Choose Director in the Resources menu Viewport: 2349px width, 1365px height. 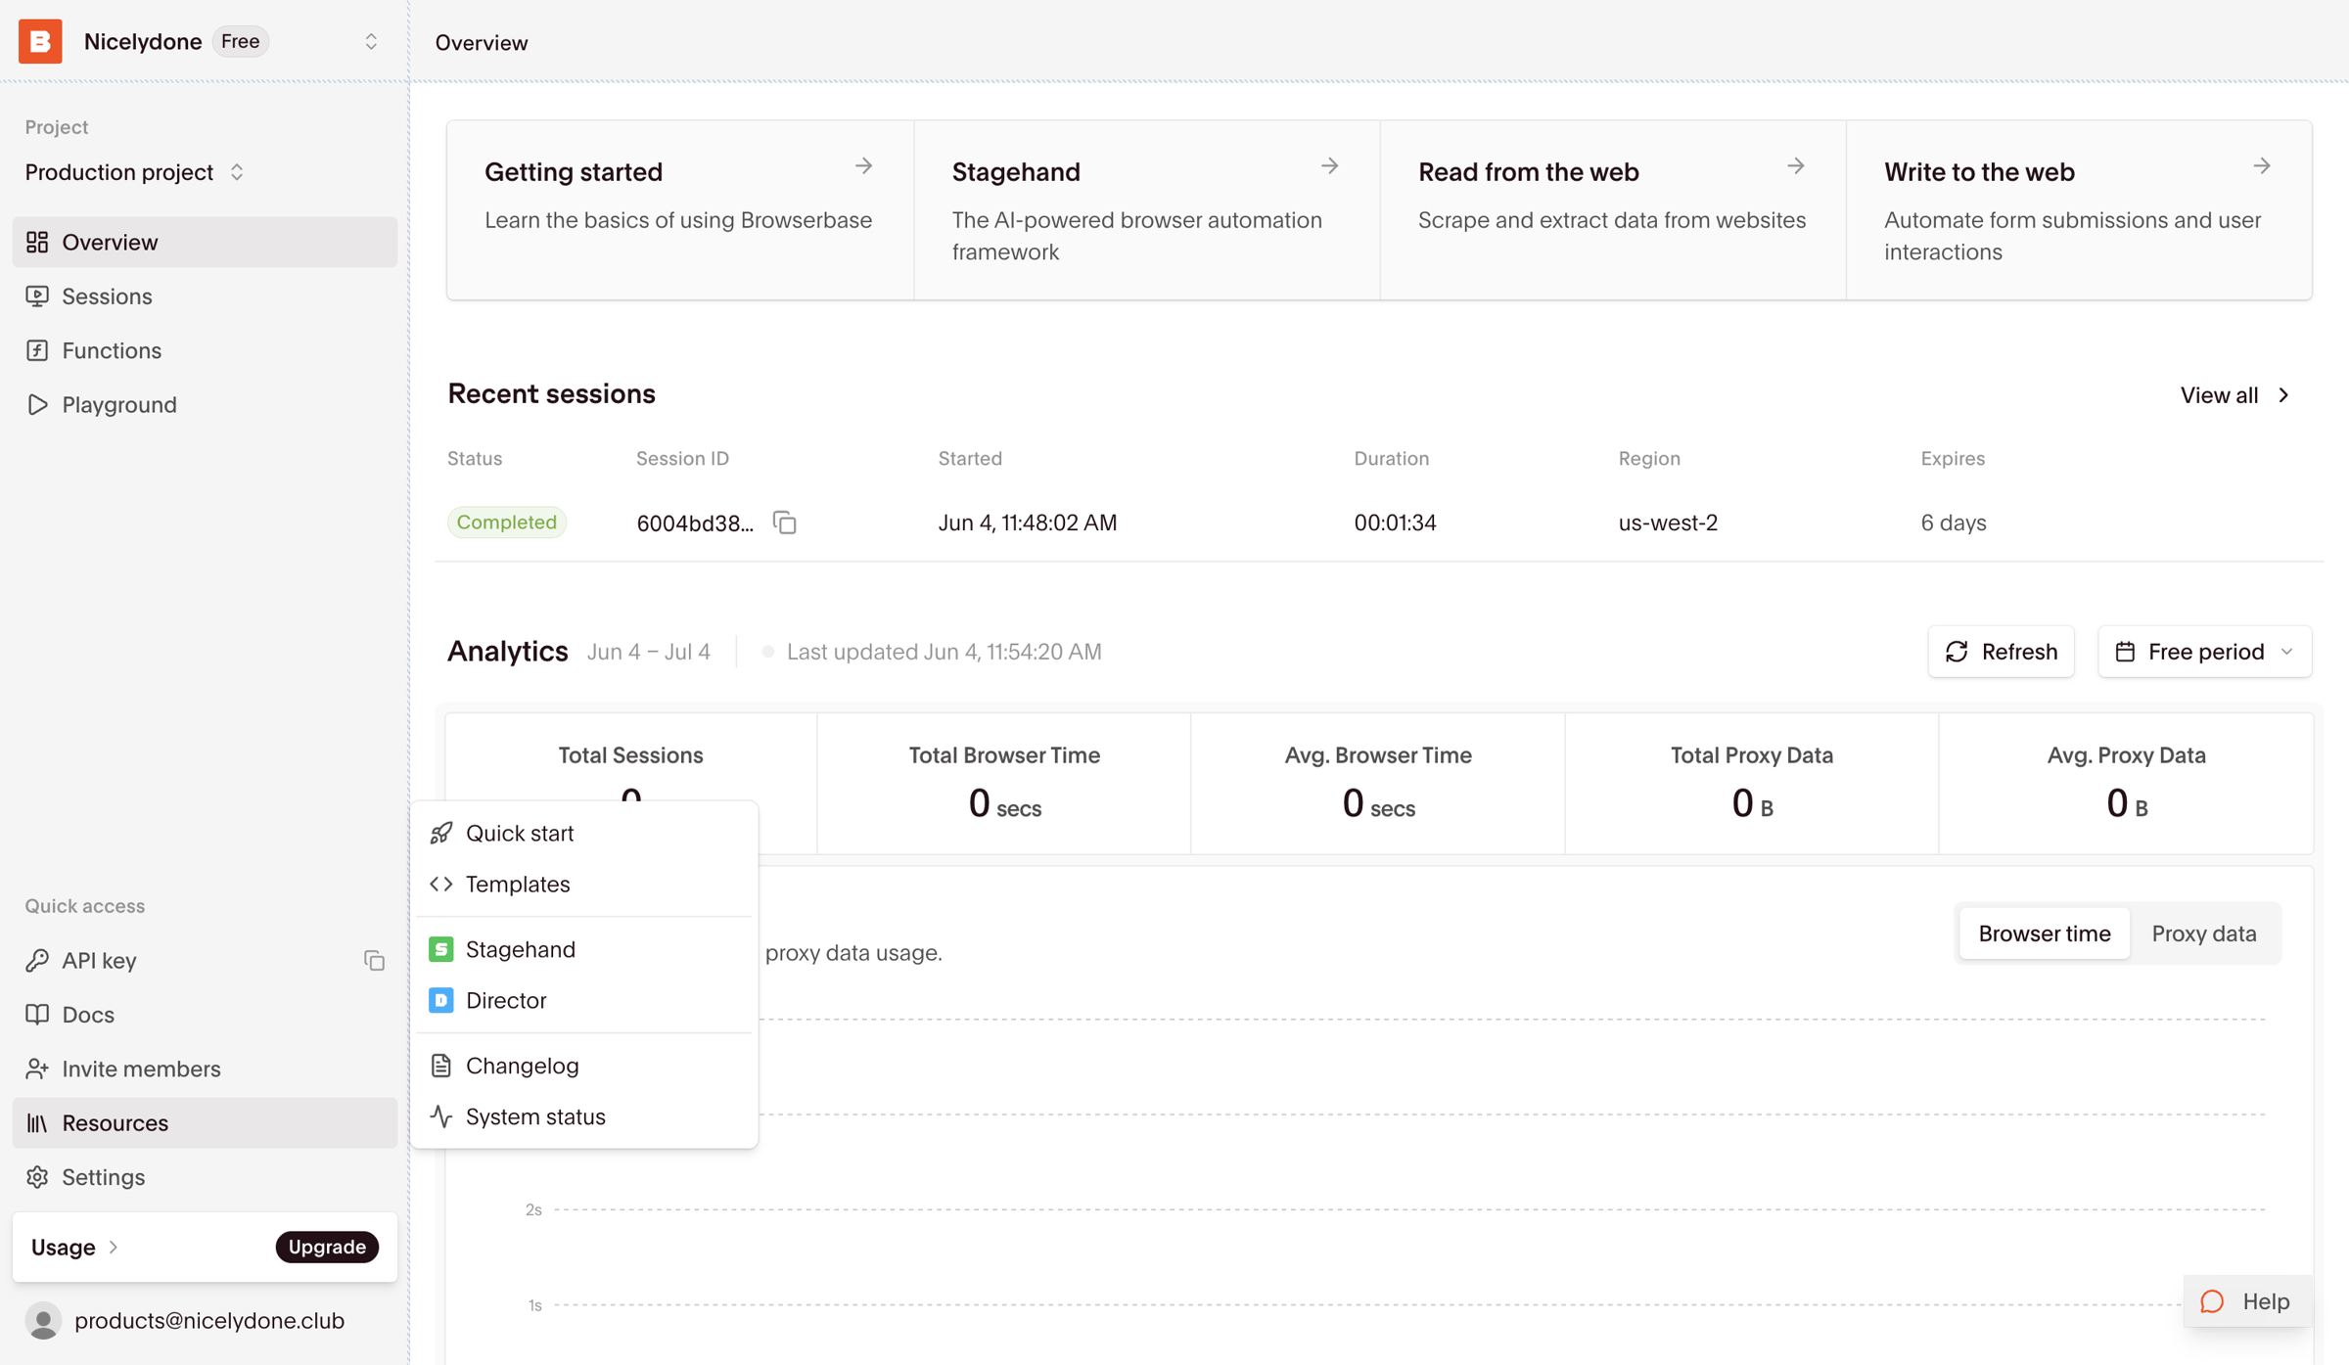[584, 1000]
